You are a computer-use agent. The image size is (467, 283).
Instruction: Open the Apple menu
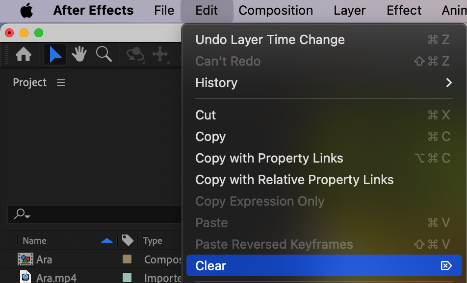[x=26, y=10]
